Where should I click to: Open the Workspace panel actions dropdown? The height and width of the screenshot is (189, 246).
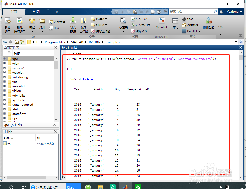55,132
